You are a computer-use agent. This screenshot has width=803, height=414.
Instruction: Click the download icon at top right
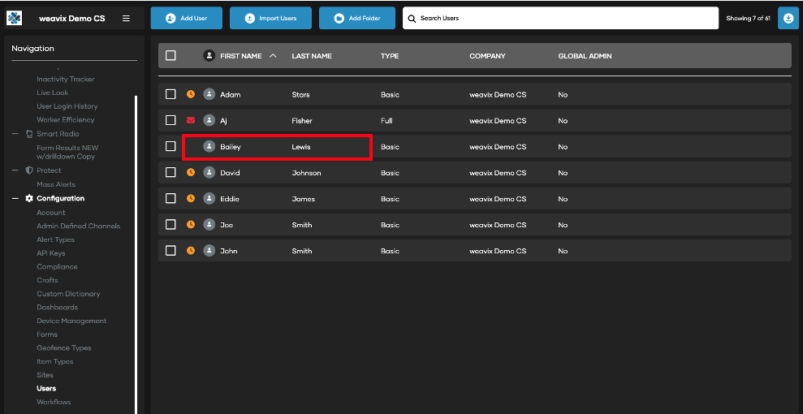[x=788, y=18]
